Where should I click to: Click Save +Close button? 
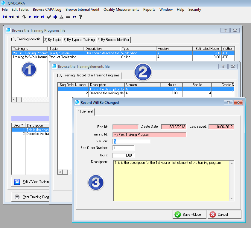[188, 214]
